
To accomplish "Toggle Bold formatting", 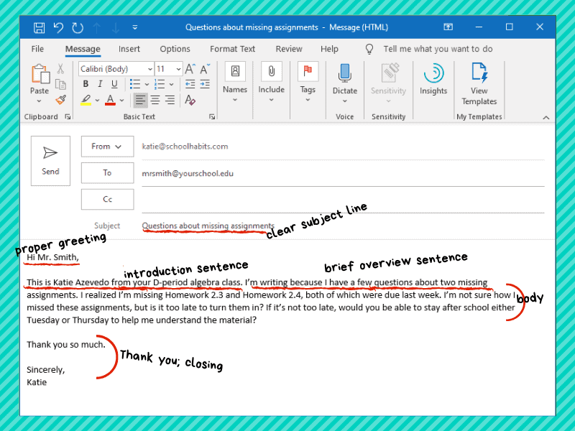I will (86, 84).
